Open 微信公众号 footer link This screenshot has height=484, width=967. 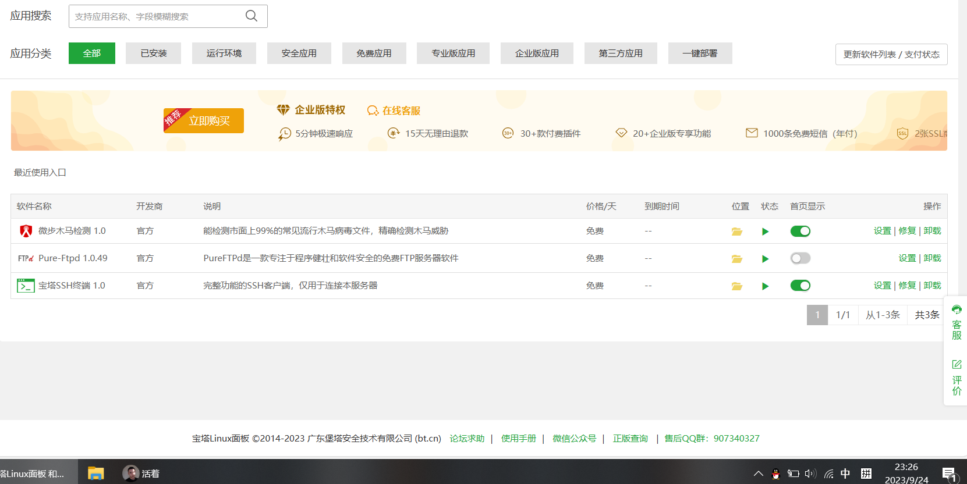pos(575,439)
